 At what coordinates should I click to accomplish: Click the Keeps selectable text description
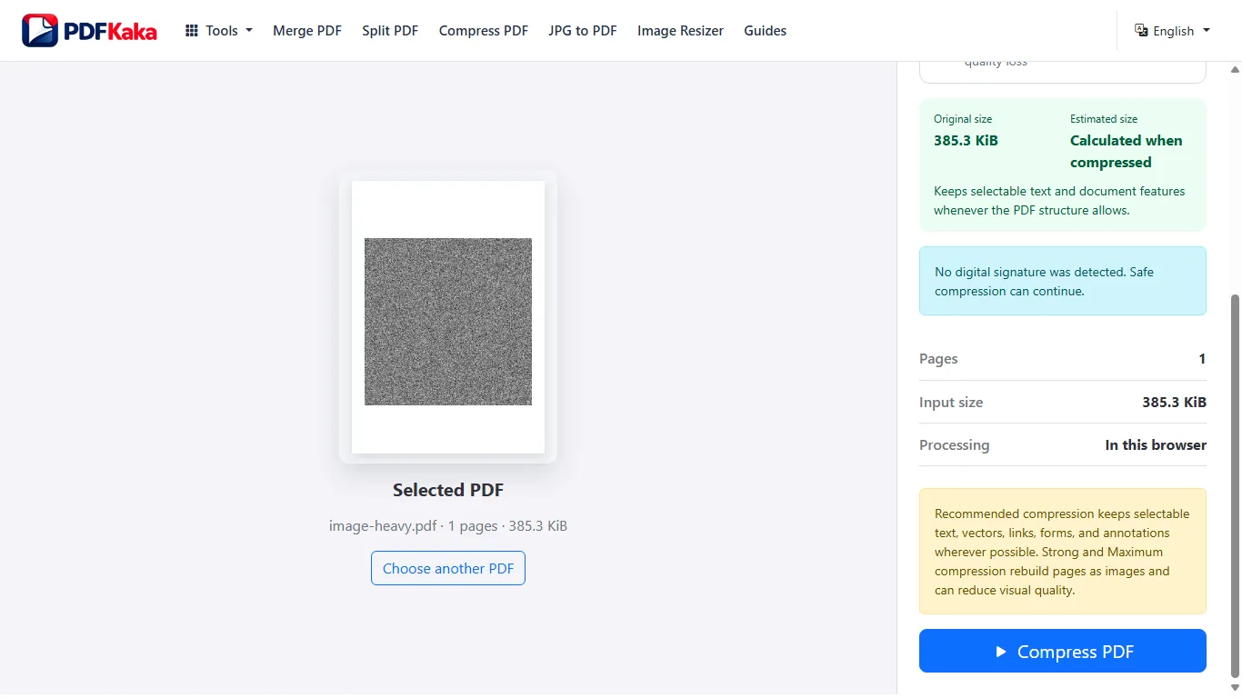point(1059,201)
